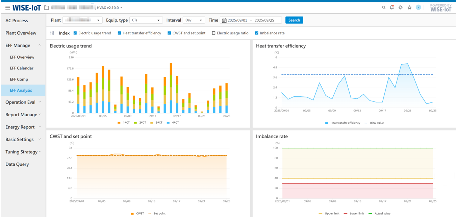Click the Search button
Screen dimensions: 456x217
pyautogui.click(x=294, y=20)
